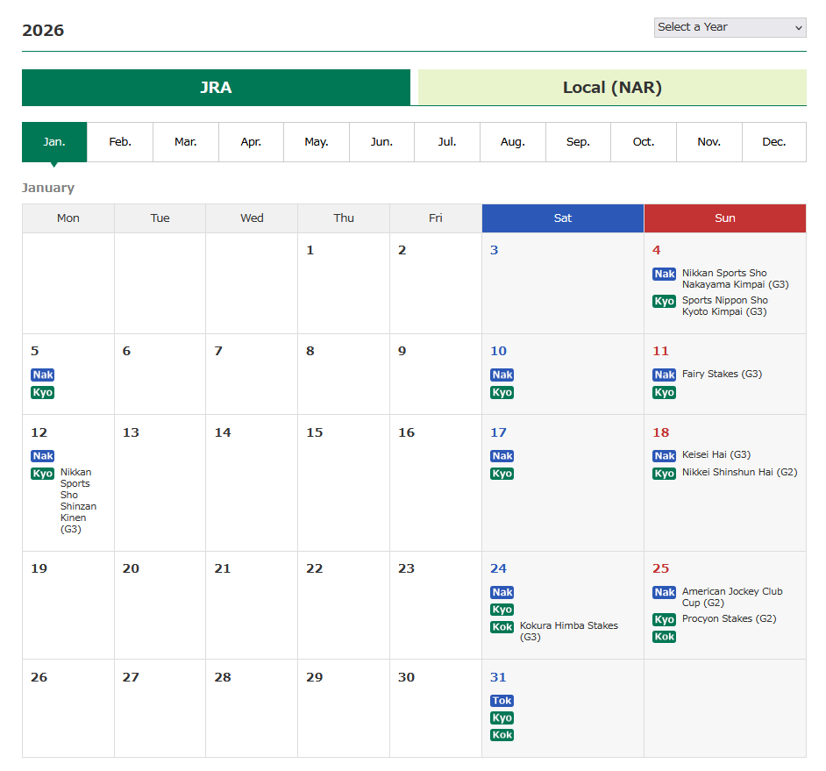
Task: Open the Fairy Stakes (G3) race
Action: (723, 375)
